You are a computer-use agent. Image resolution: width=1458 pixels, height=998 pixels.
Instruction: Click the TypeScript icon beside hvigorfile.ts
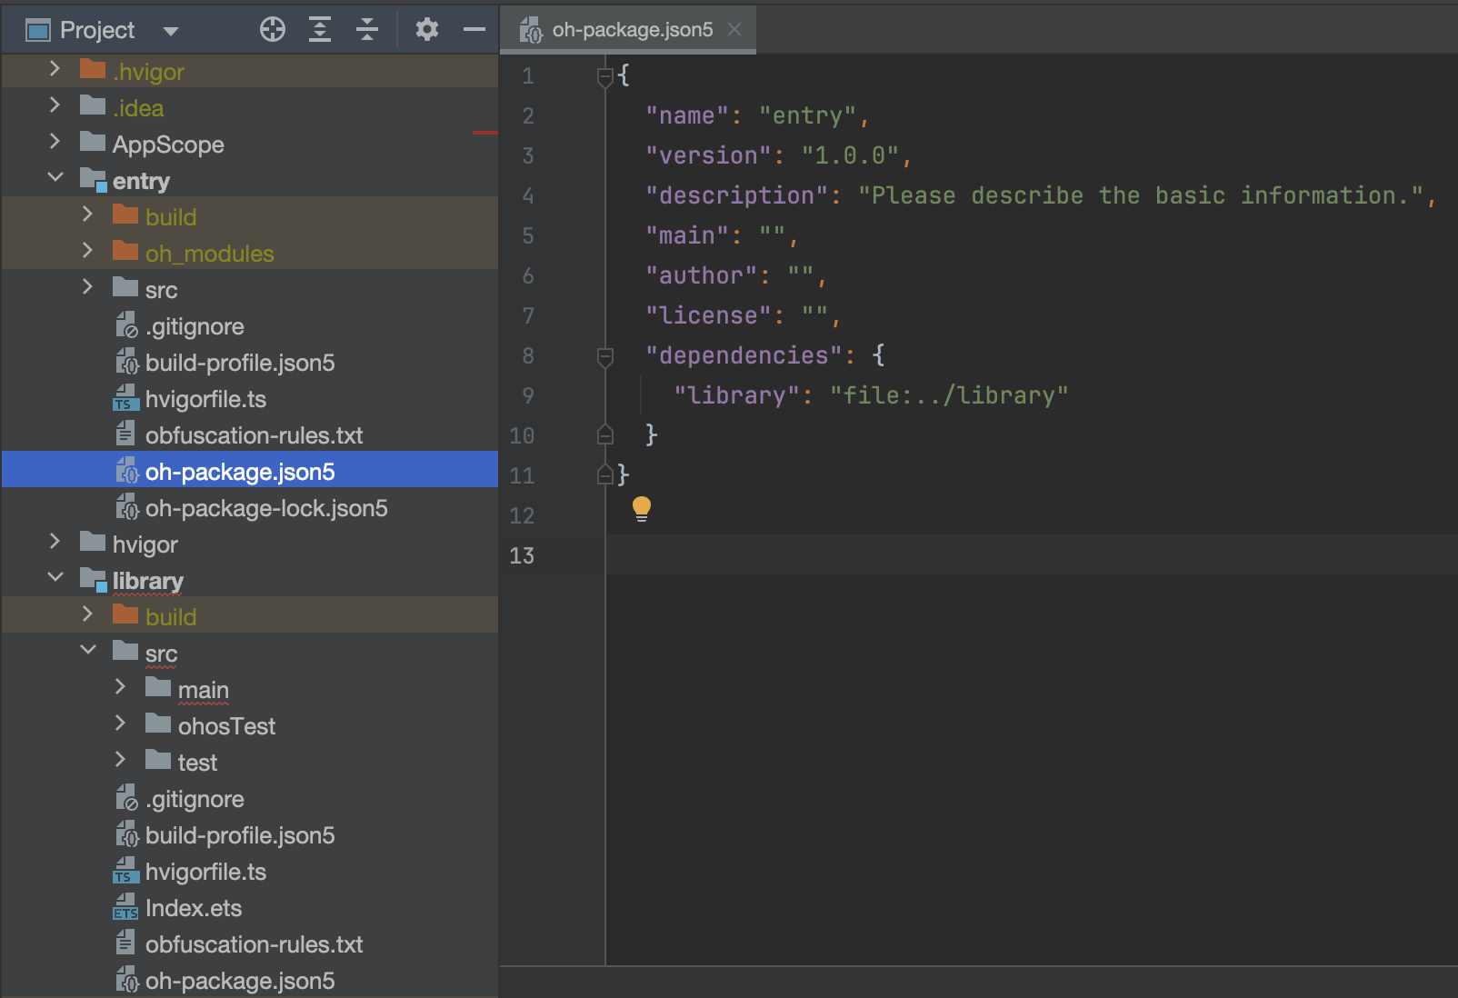pos(125,399)
